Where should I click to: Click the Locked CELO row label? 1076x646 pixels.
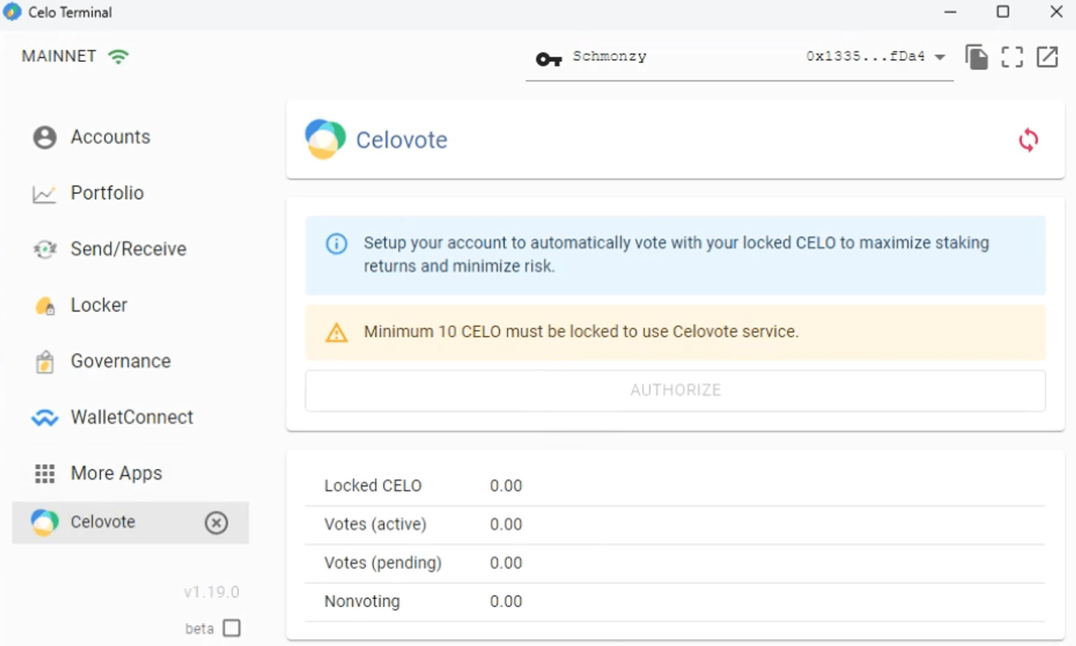click(x=373, y=486)
